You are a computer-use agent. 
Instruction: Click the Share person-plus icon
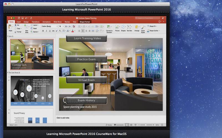163,18
